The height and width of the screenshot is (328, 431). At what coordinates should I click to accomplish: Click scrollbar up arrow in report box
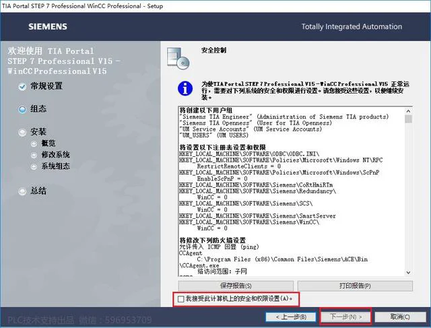click(408, 111)
